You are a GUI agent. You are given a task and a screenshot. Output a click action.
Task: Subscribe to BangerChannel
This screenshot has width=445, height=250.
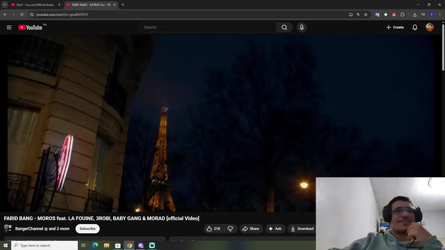tap(87, 228)
